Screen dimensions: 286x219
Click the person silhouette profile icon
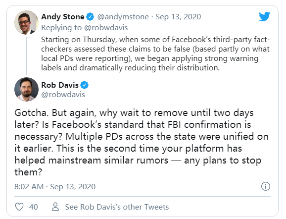tap(55, 207)
